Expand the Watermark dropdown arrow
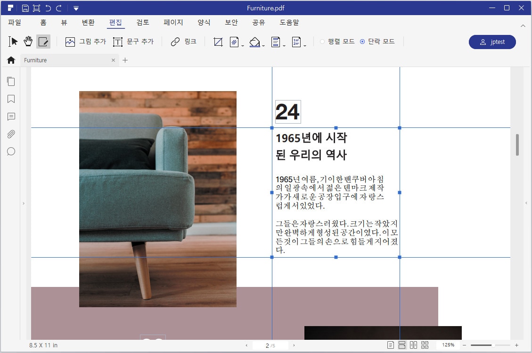 [x=243, y=45]
